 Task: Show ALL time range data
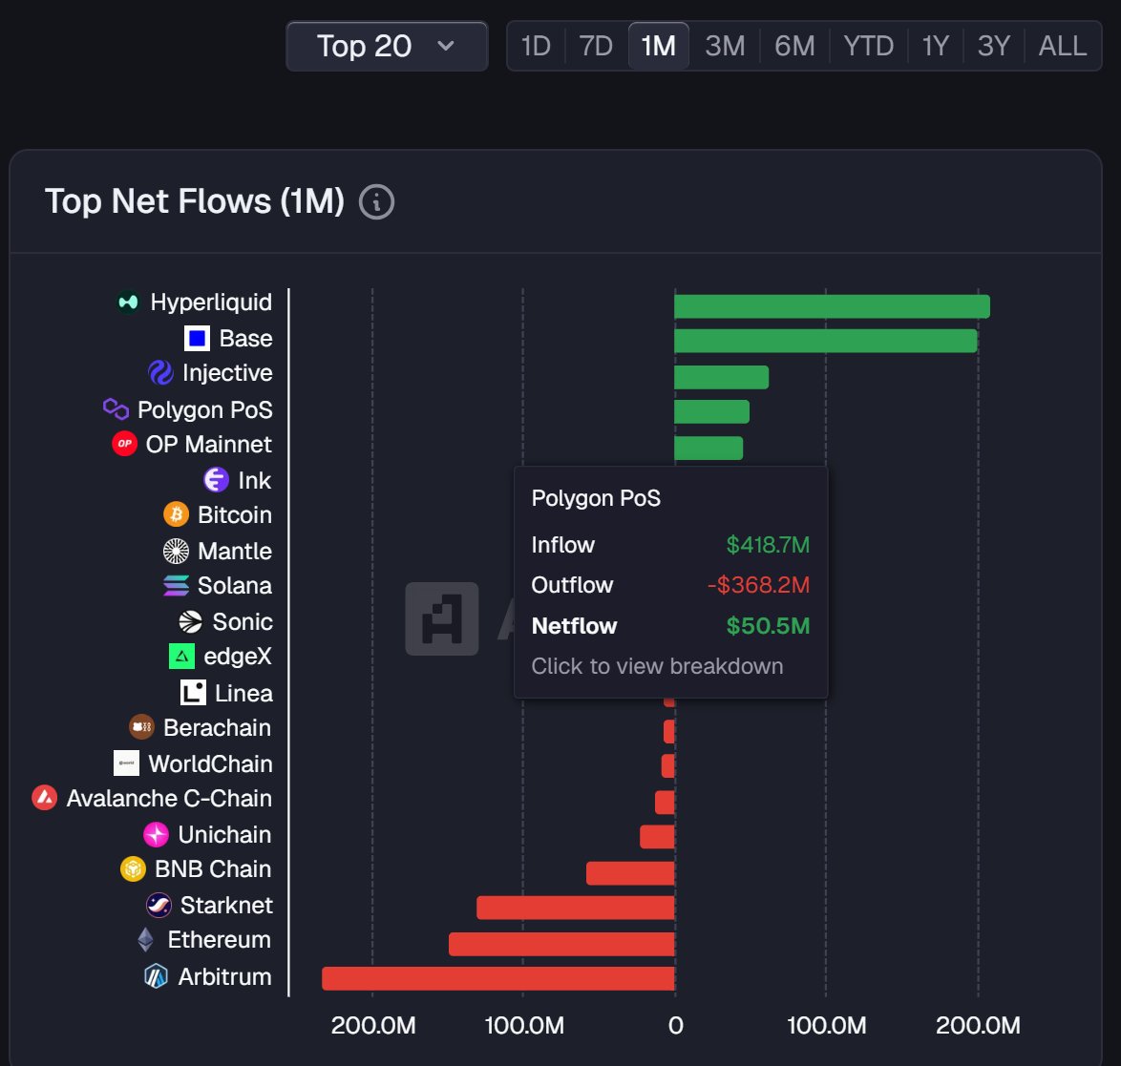[x=1062, y=46]
